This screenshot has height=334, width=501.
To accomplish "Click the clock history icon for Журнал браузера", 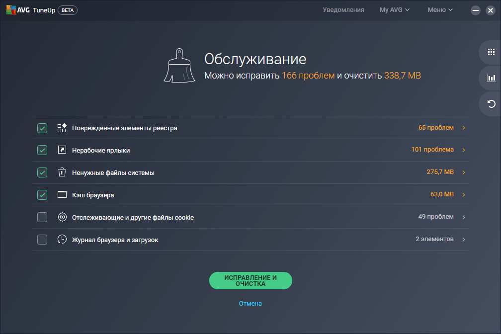I will 62,240.
